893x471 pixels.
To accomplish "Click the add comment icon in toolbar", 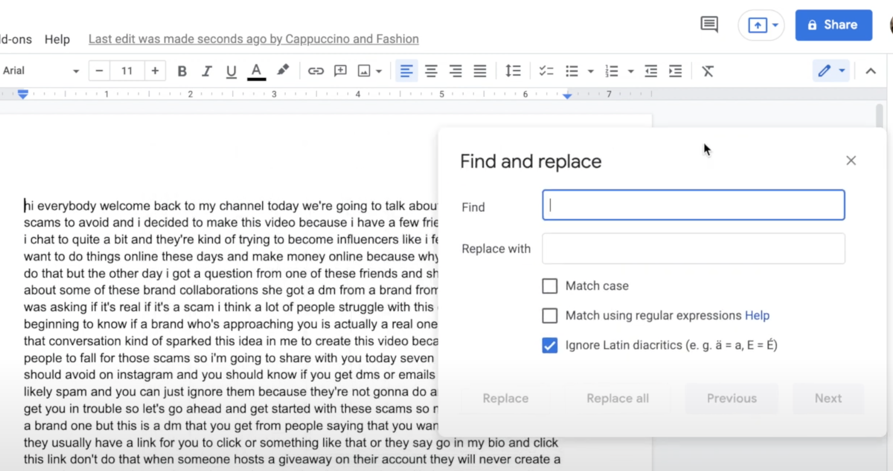I will tap(340, 71).
